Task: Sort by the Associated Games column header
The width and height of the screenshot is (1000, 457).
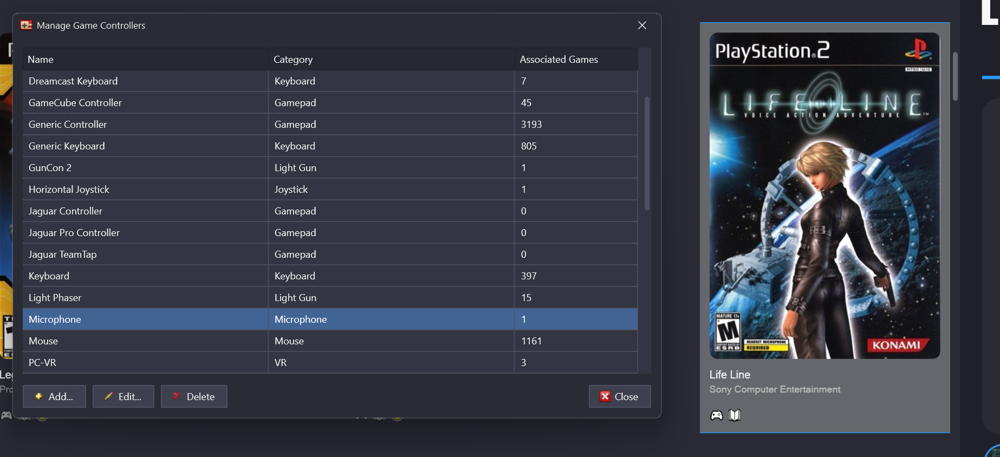Action: pos(575,60)
